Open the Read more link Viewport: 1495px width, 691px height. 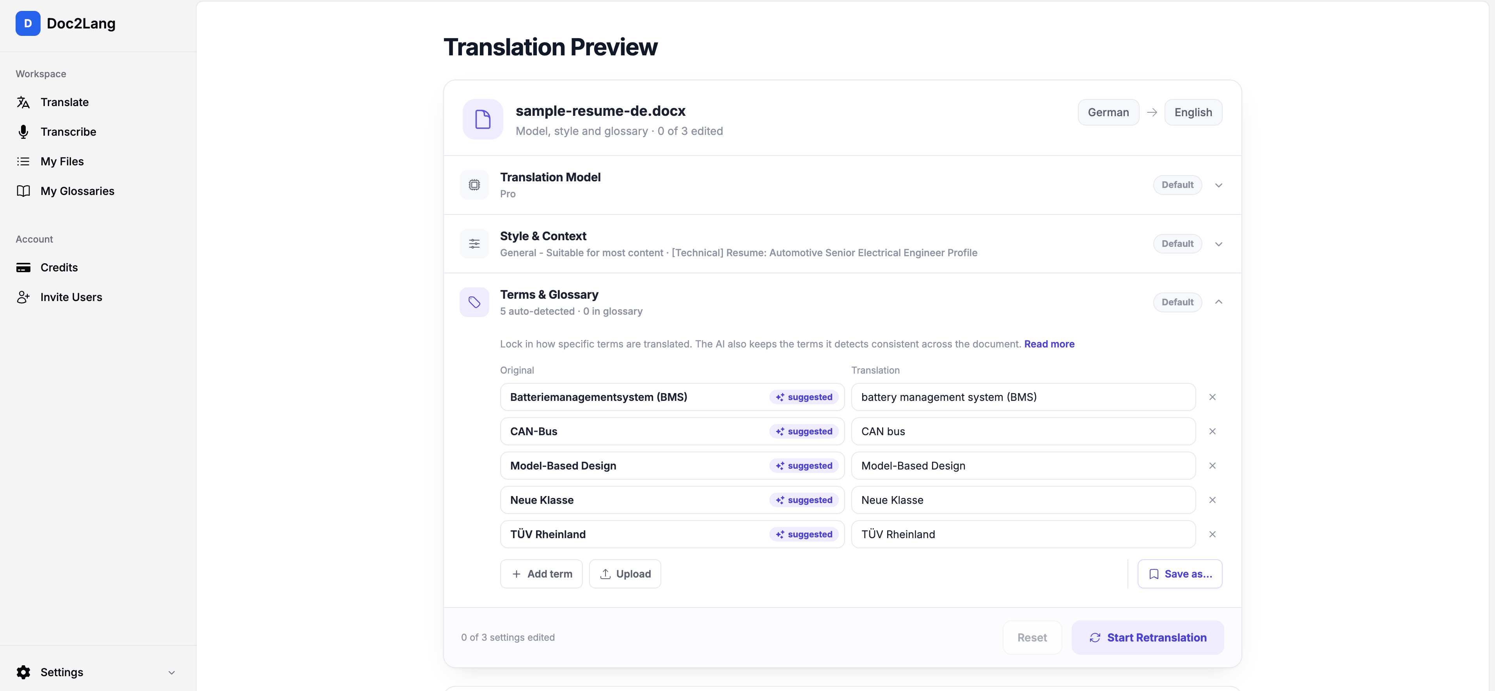click(x=1049, y=344)
